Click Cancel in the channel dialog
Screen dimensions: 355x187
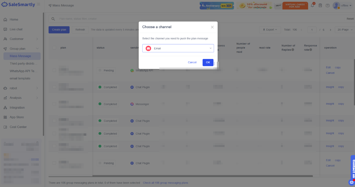click(192, 62)
